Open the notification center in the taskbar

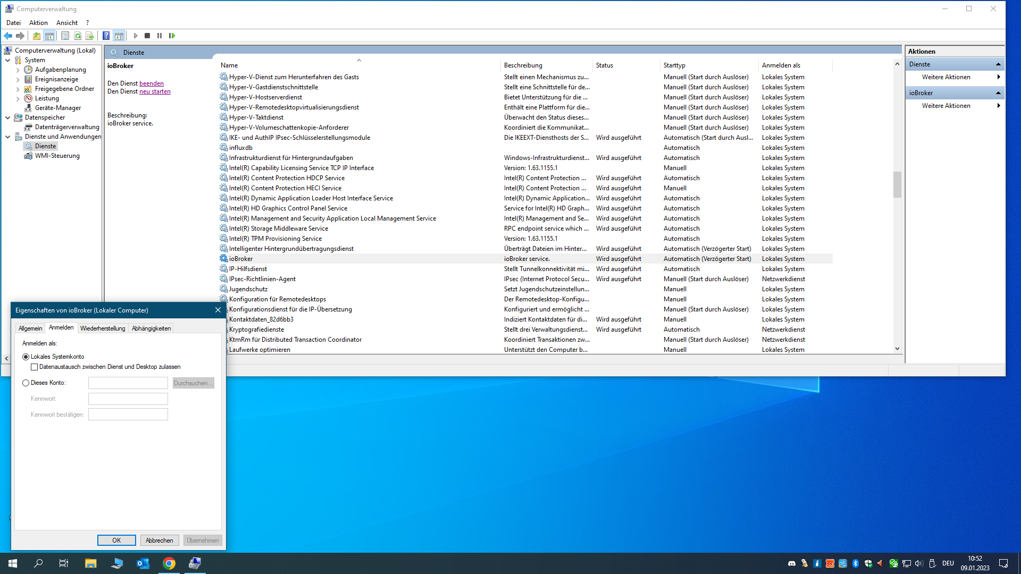click(x=1004, y=563)
